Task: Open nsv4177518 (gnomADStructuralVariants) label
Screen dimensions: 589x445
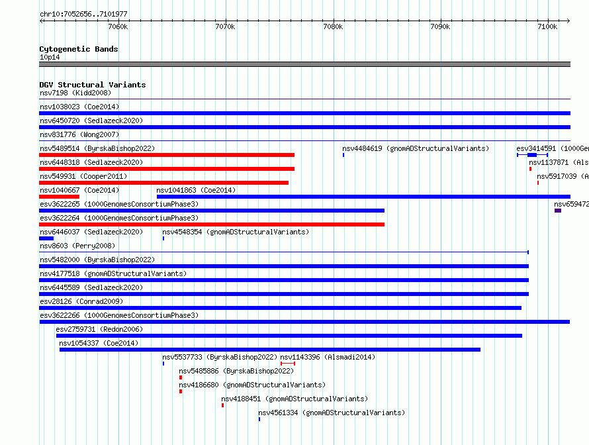Action: tap(113, 273)
